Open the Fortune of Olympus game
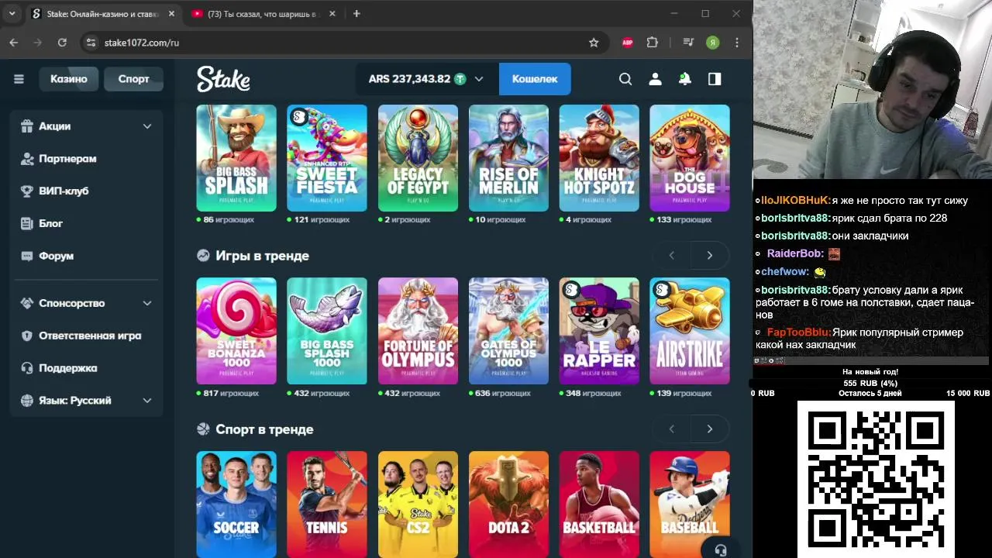Screen dimensions: 992x558 (418, 331)
